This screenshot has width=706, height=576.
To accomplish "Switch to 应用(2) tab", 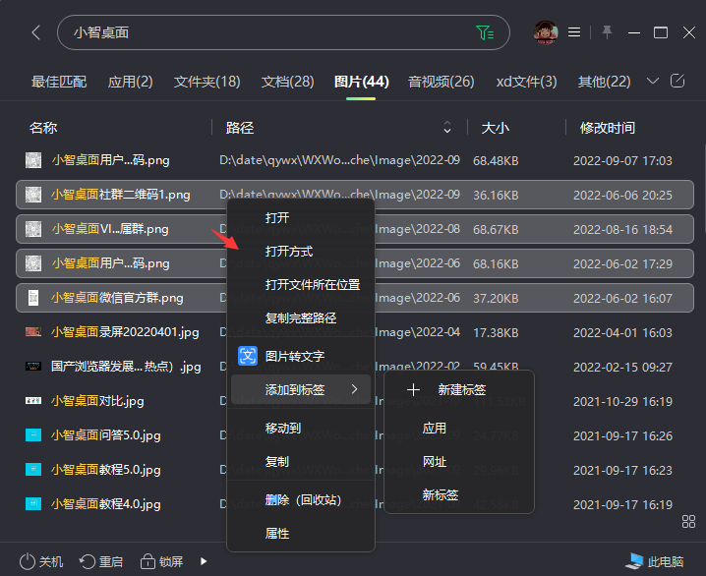I will pyautogui.click(x=130, y=82).
